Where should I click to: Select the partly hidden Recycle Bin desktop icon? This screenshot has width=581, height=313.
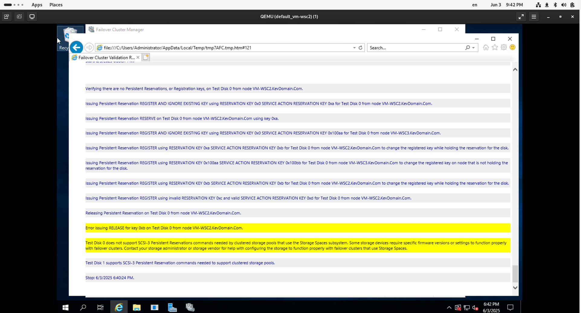pyautogui.click(x=63, y=38)
